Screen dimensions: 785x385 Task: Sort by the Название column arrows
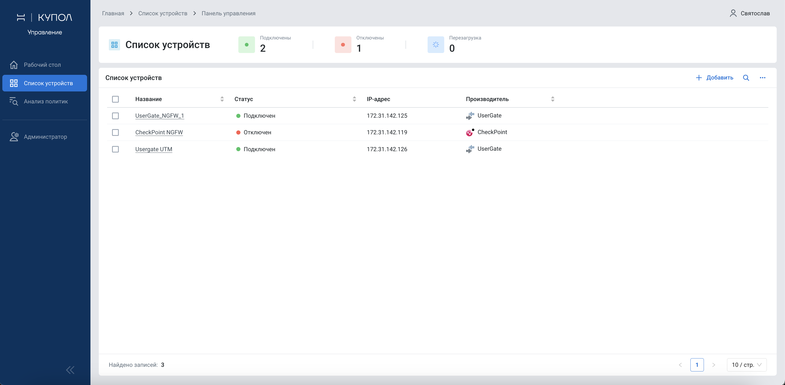click(222, 99)
